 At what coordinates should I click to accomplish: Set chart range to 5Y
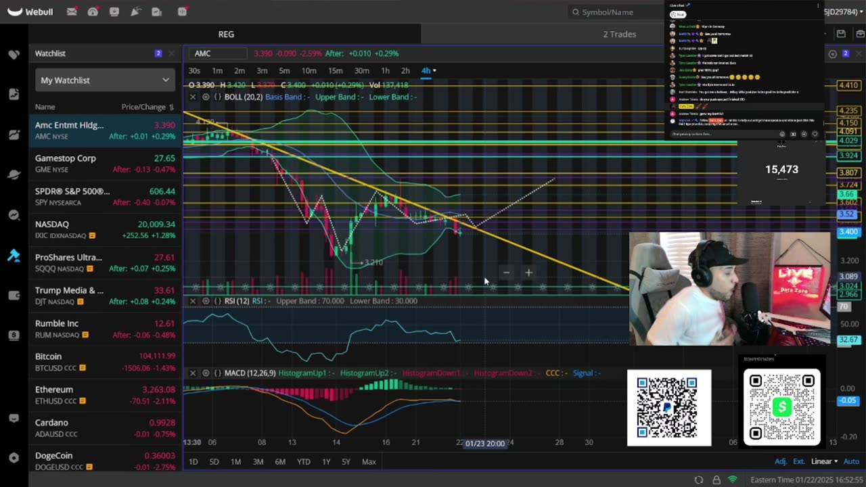point(346,461)
